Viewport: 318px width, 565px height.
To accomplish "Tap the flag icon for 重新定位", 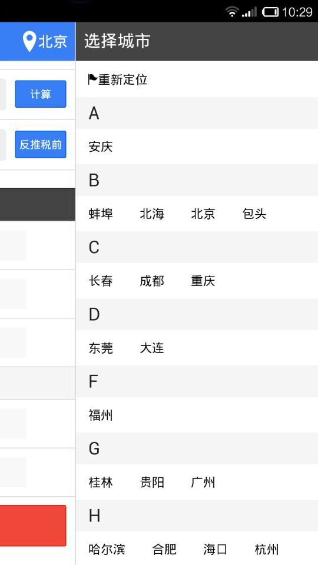I will pos(92,79).
